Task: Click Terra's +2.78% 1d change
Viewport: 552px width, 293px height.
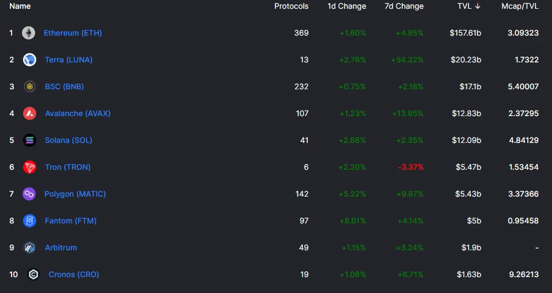Action: pyautogui.click(x=352, y=60)
